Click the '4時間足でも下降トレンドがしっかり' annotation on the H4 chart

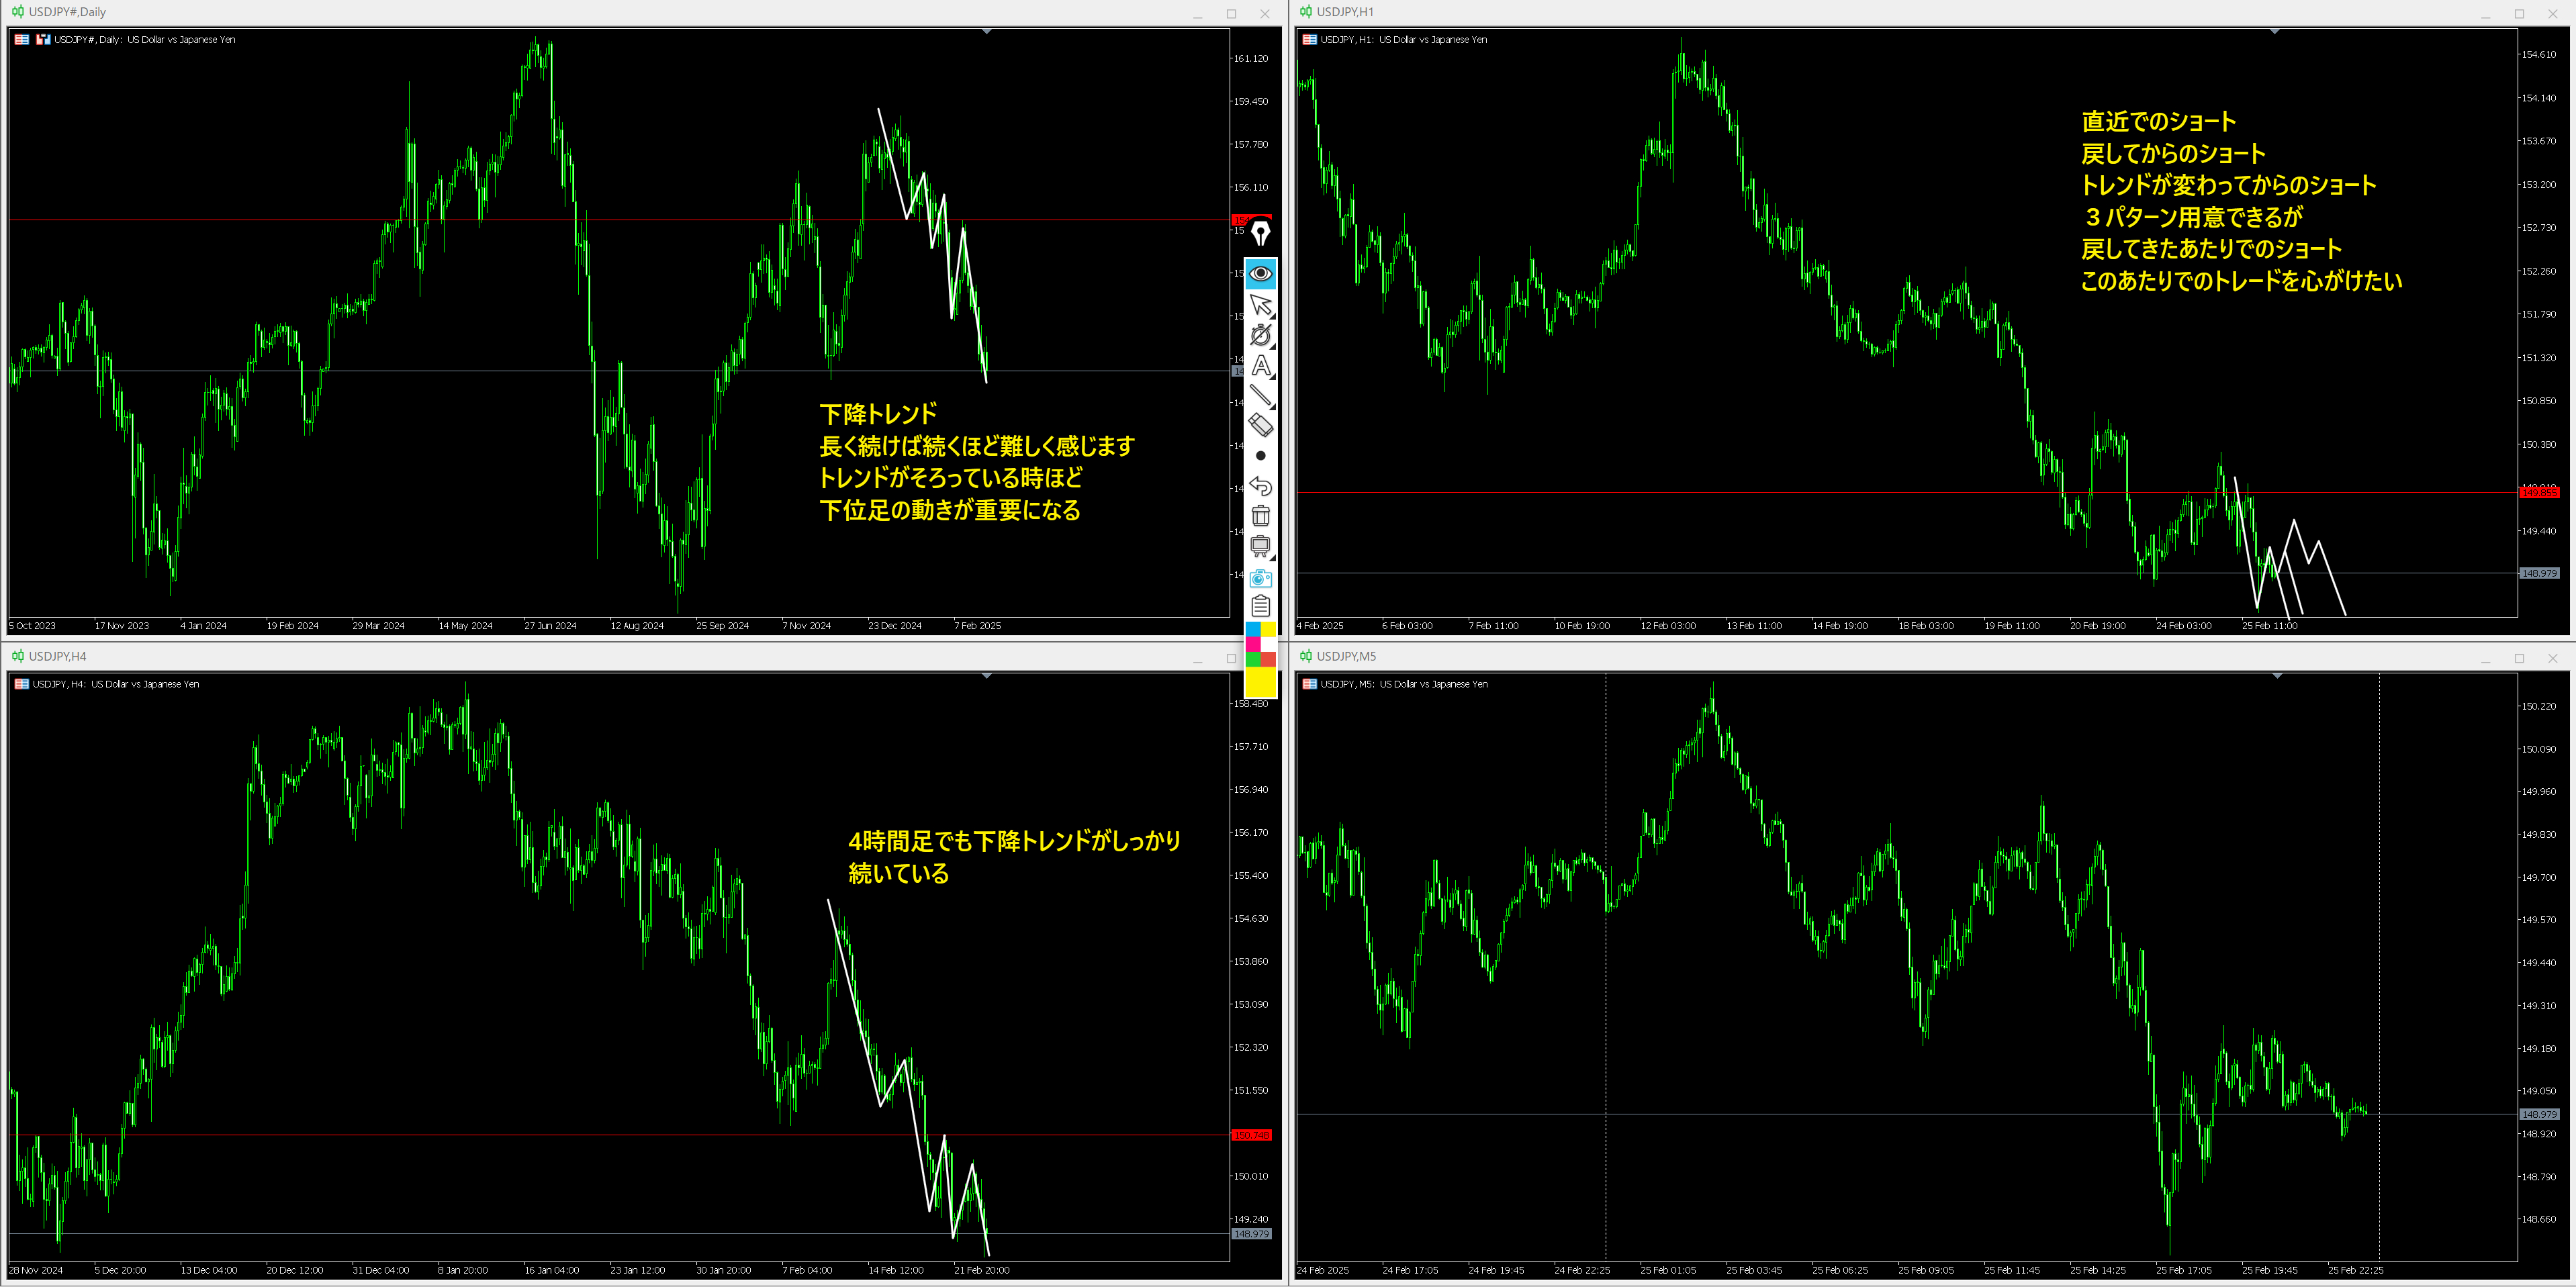point(1015,841)
